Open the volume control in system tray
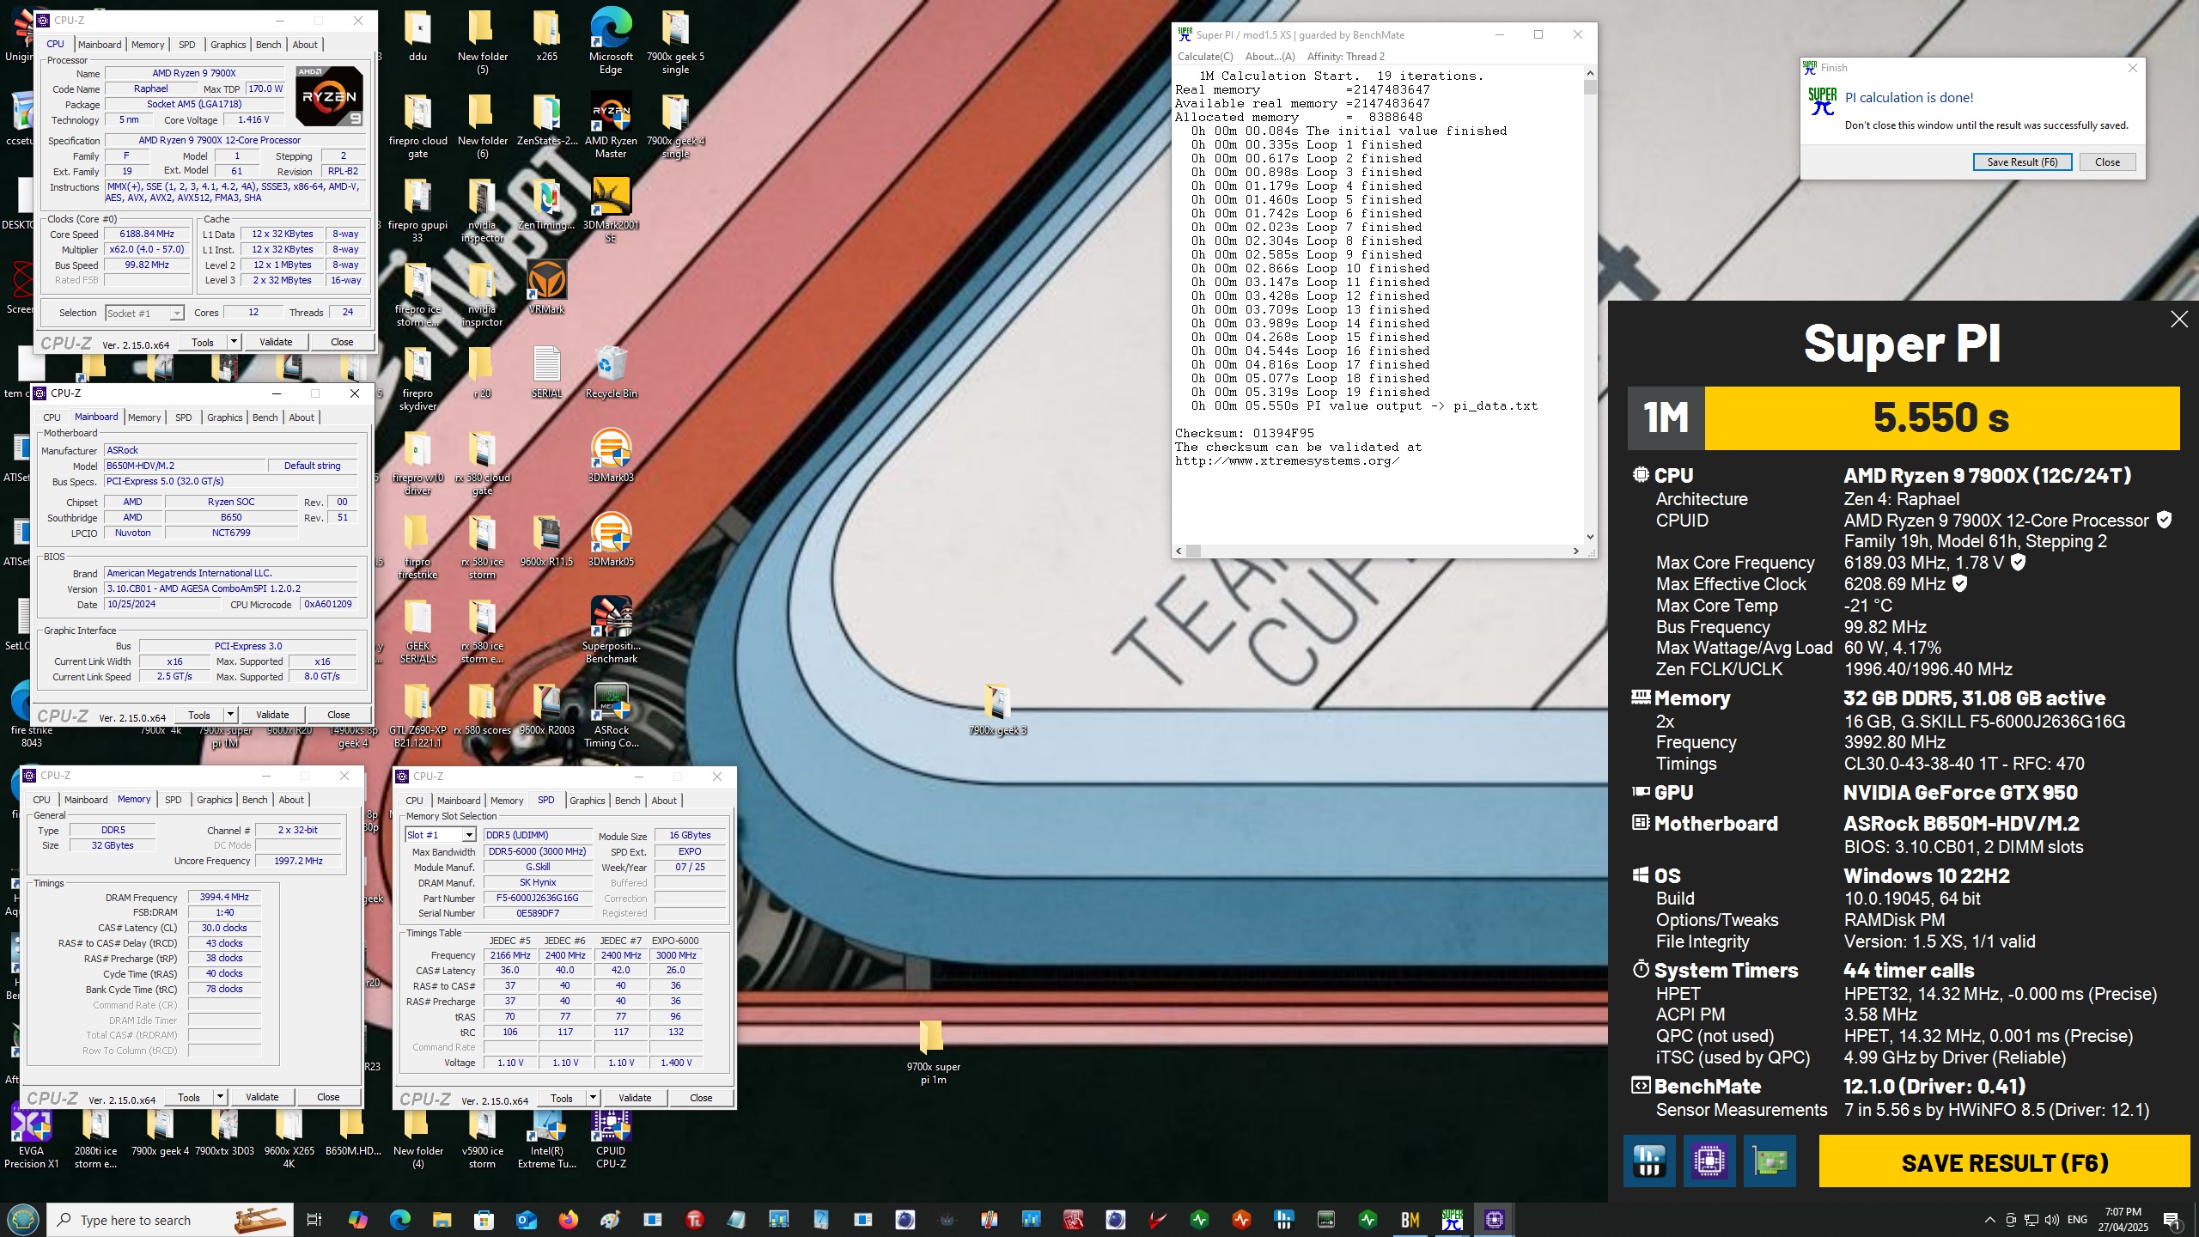The height and width of the screenshot is (1237, 2199). click(x=2052, y=1220)
